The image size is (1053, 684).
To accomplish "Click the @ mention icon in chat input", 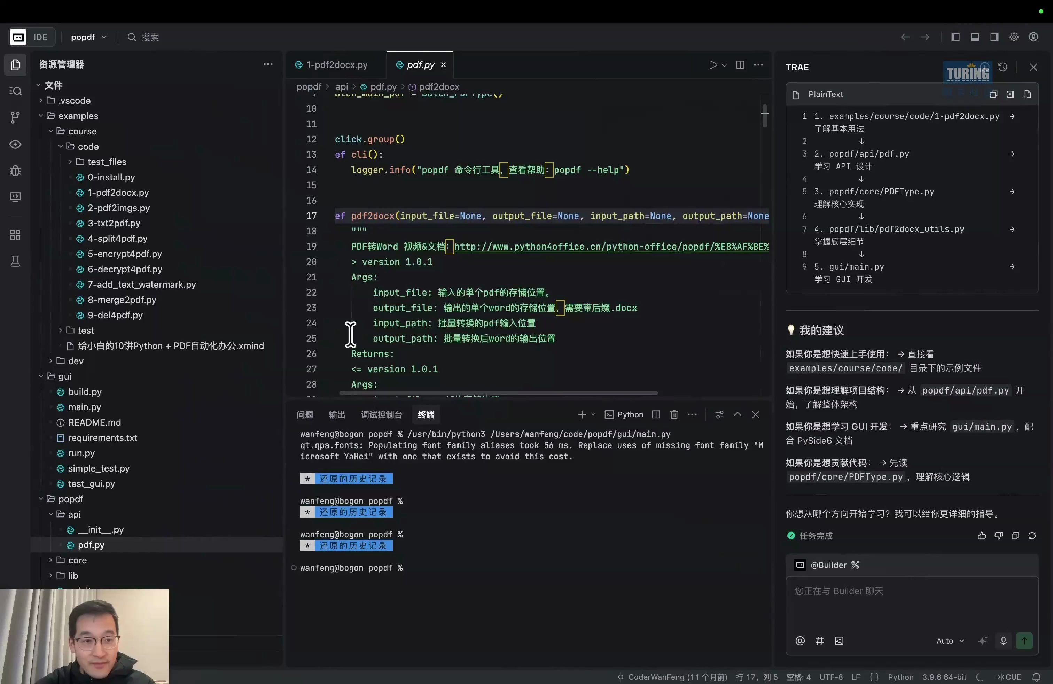I will coord(800,641).
